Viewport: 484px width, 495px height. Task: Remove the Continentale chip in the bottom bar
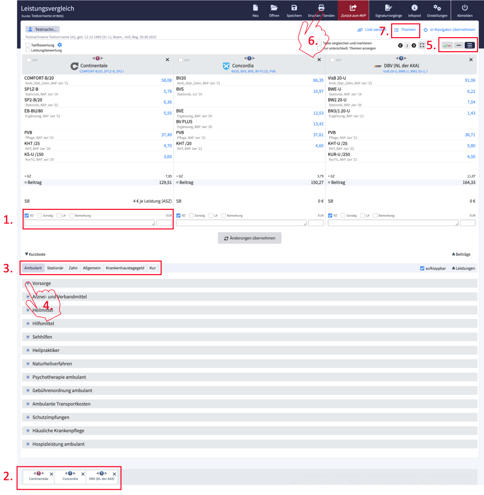tap(51, 474)
